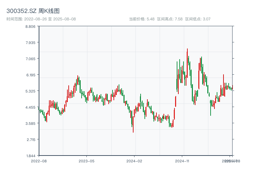The width and height of the screenshot is (258, 194).
Task: Click the 2024-02 date axis label
Action: tap(134, 161)
